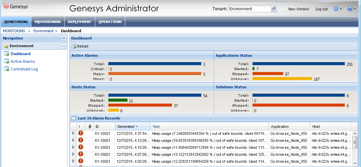Expand the alarm row generated at 4:10:08
The height and width of the screenshot is (167, 361).
(74, 147)
